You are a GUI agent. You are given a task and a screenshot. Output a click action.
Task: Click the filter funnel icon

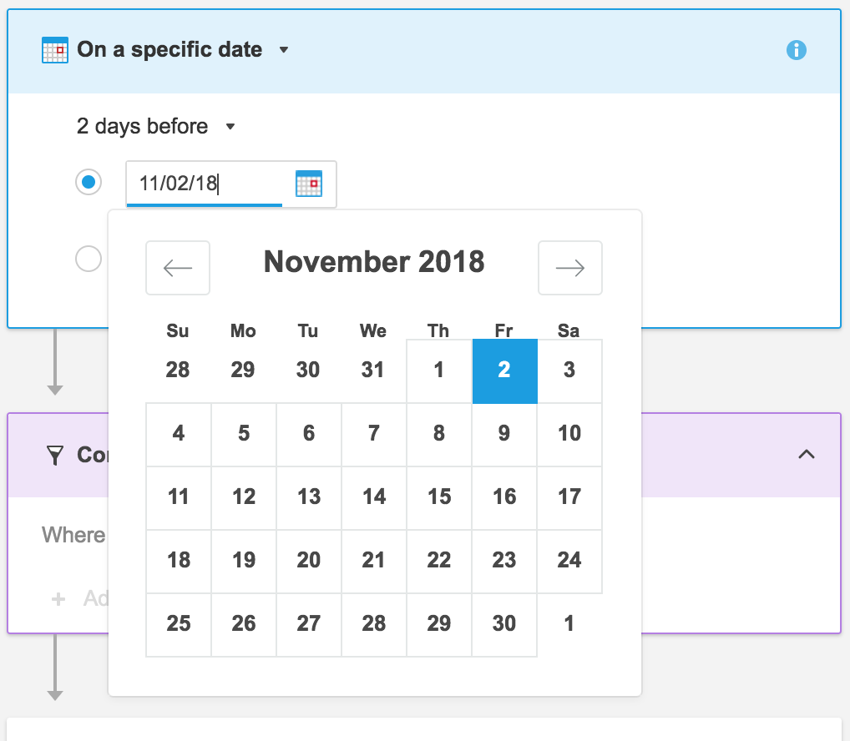pos(55,455)
